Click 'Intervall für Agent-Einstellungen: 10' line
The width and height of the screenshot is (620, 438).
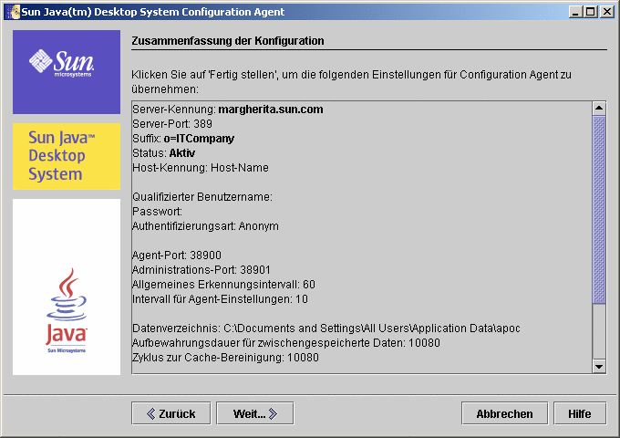click(x=221, y=299)
